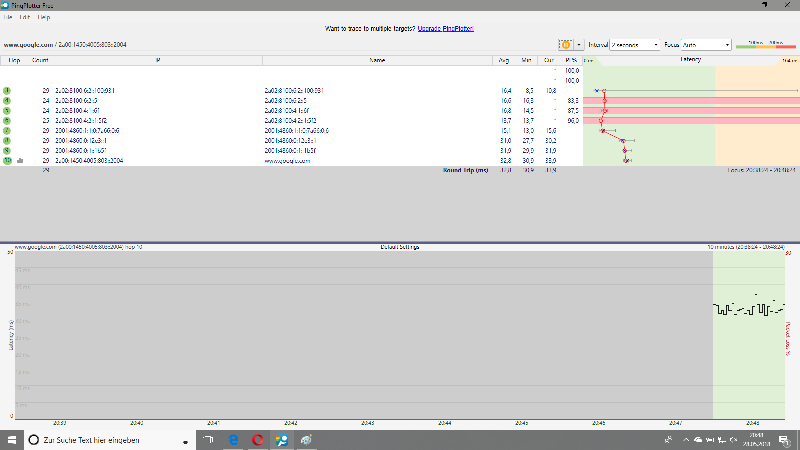Click the battery power tray icon
The height and width of the screenshot is (450, 800).
pos(710,440)
